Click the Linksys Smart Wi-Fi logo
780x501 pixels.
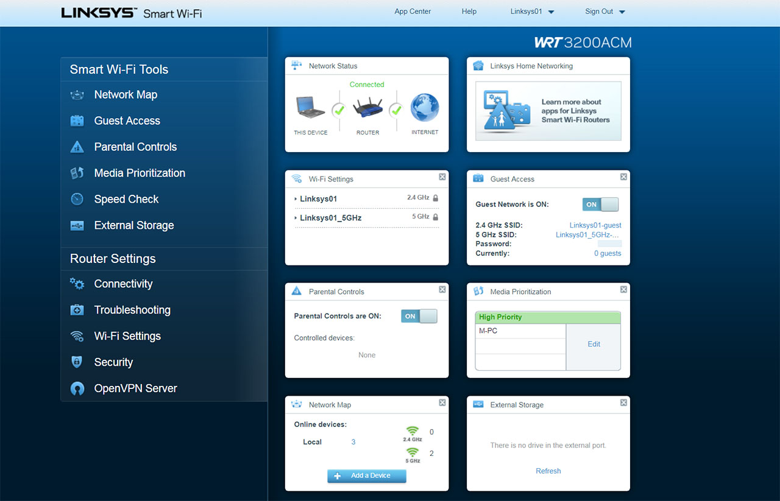point(131,13)
